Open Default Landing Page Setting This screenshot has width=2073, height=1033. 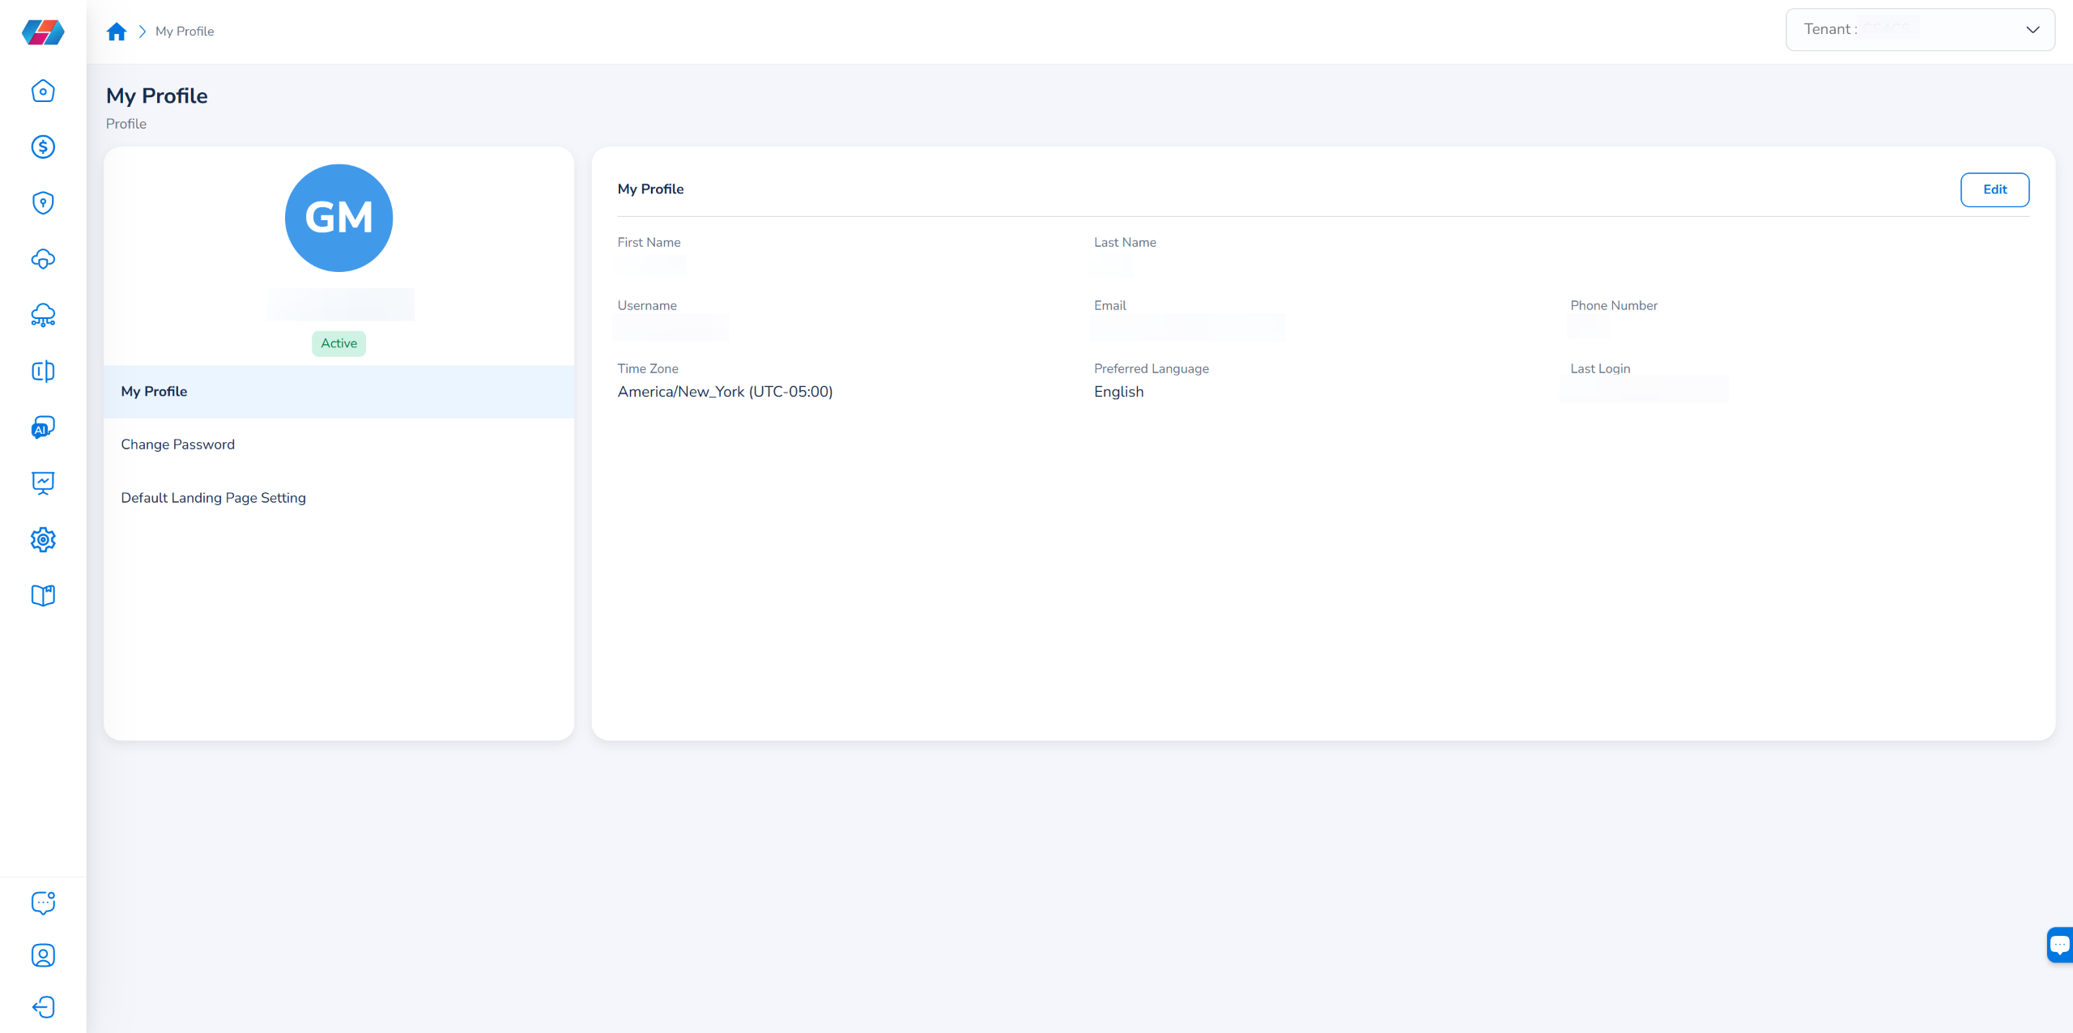coord(213,498)
